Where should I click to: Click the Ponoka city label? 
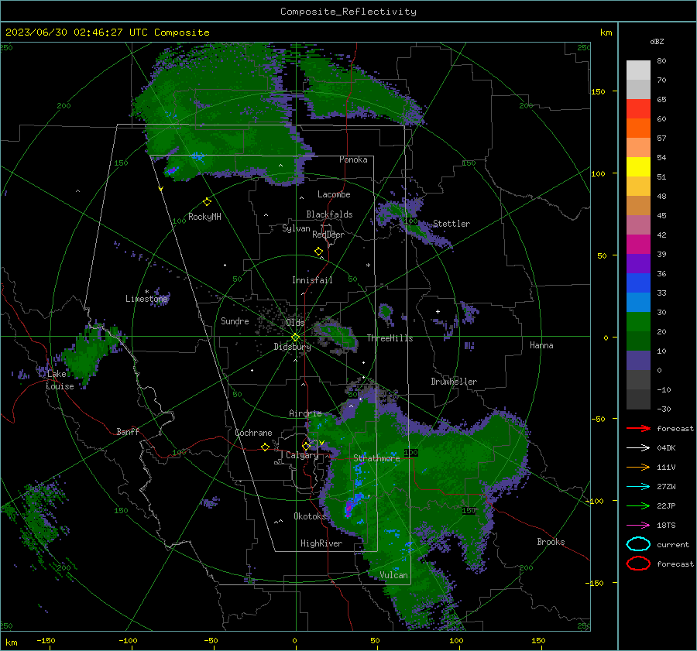pos(353,159)
